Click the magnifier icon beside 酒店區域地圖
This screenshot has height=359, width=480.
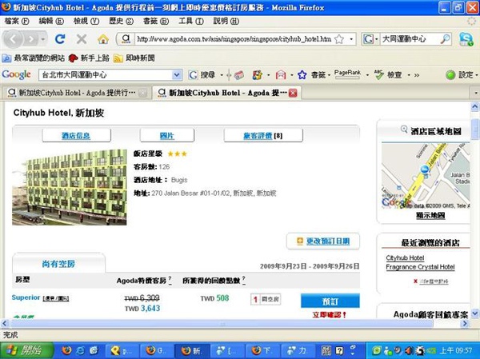coord(404,130)
